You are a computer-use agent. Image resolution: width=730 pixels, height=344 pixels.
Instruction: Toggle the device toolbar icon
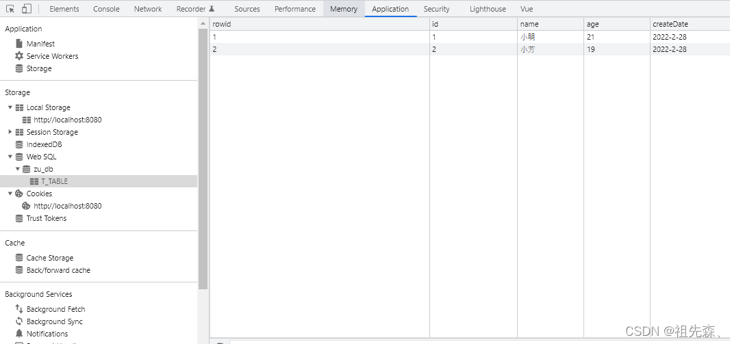[x=27, y=9]
